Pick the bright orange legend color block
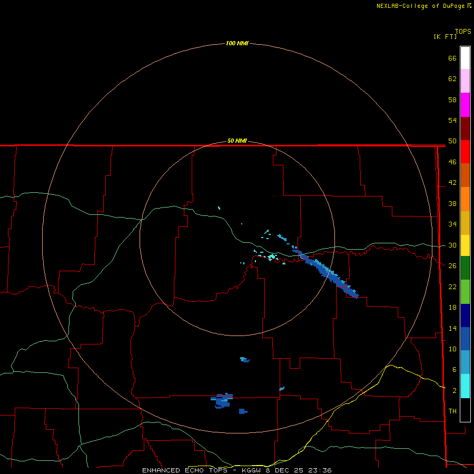 465,199
